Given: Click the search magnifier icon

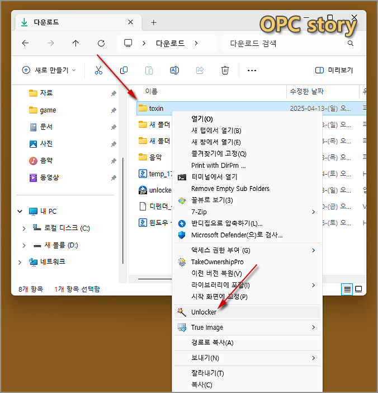Looking at the screenshot, I should pos(351,43).
